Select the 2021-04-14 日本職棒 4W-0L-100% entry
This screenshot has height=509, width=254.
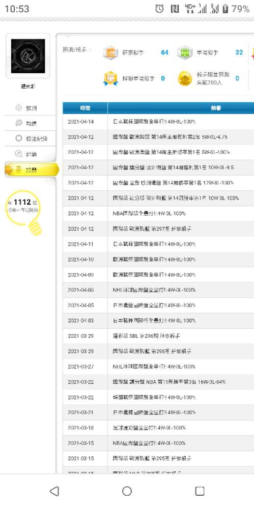click(x=154, y=122)
